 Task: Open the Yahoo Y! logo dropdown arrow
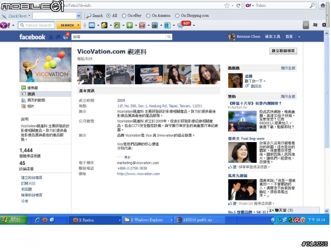[13, 25]
